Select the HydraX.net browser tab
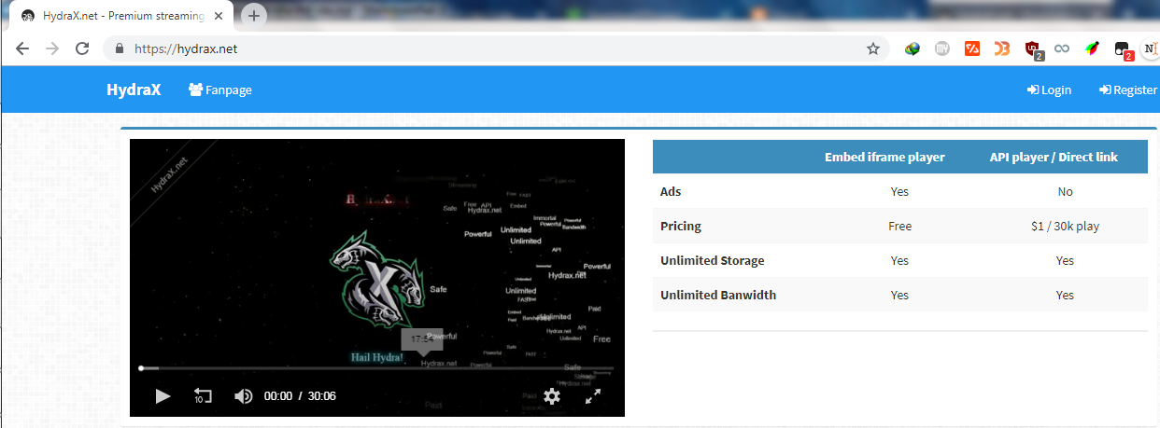 (122, 16)
